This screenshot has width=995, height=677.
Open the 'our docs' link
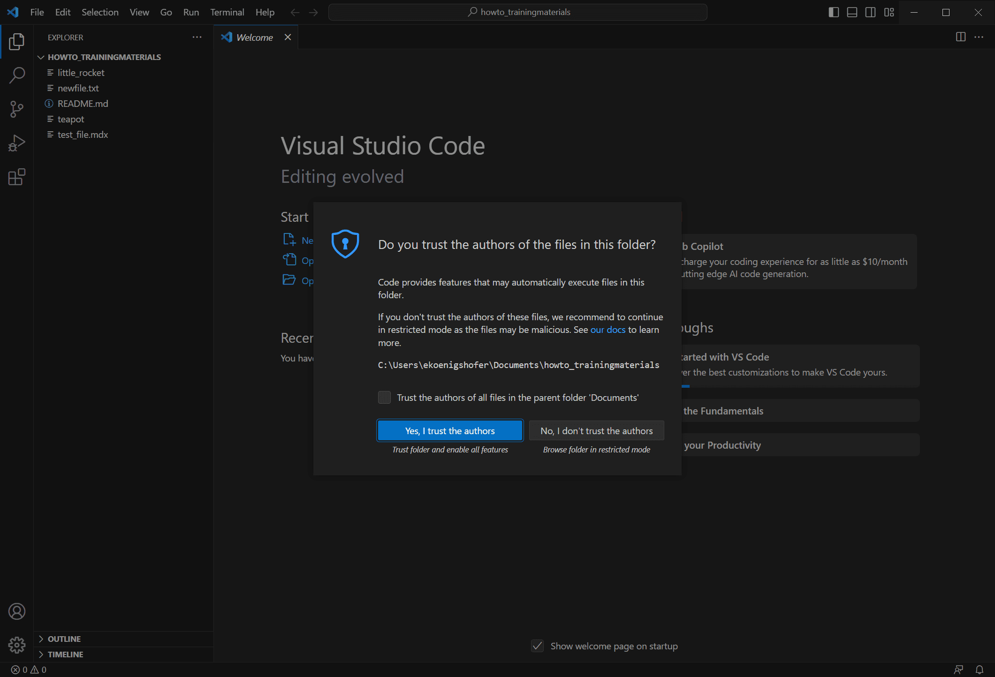pos(608,330)
